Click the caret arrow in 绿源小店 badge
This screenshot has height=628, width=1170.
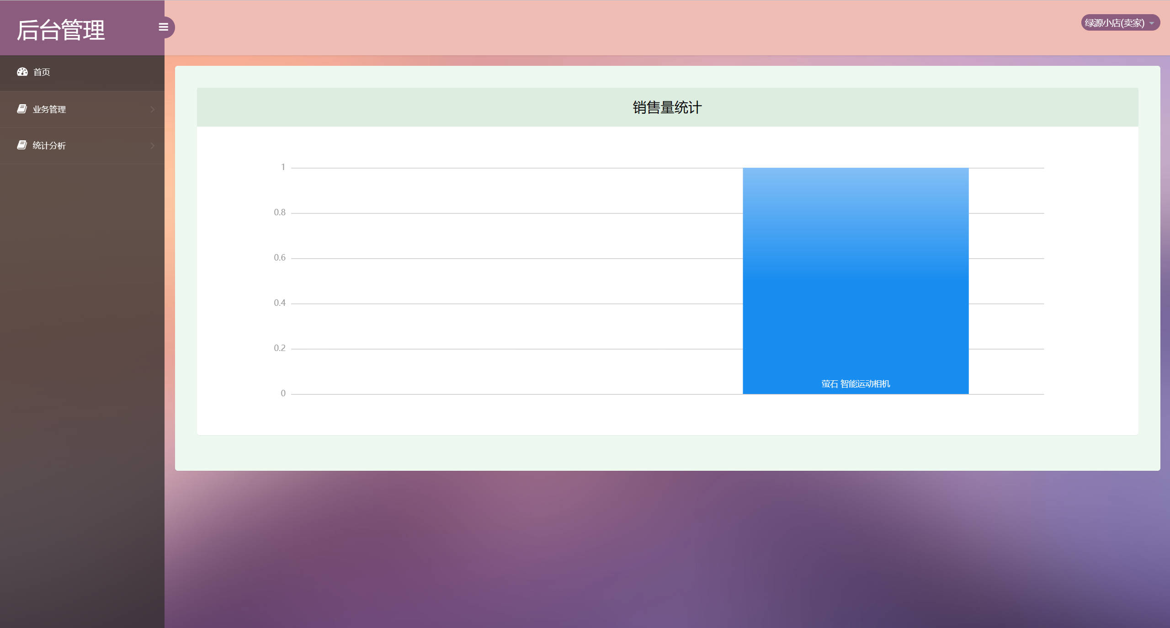click(x=1152, y=23)
